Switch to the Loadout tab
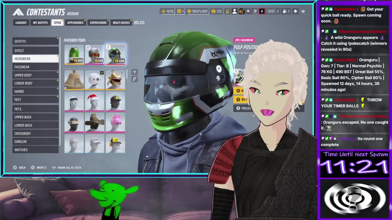Image resolution: width=392 pixels, height=220 pixels. pyautogui.click(x=21, y=23)
